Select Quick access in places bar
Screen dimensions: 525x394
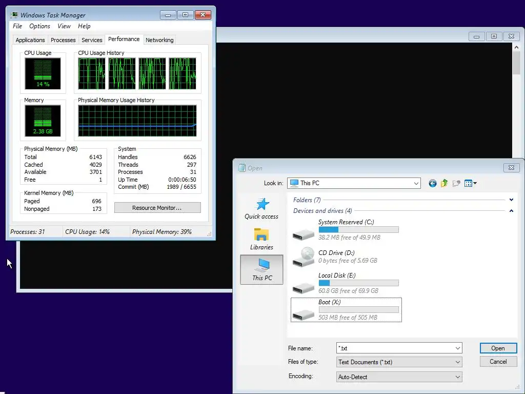coord(261,208)
